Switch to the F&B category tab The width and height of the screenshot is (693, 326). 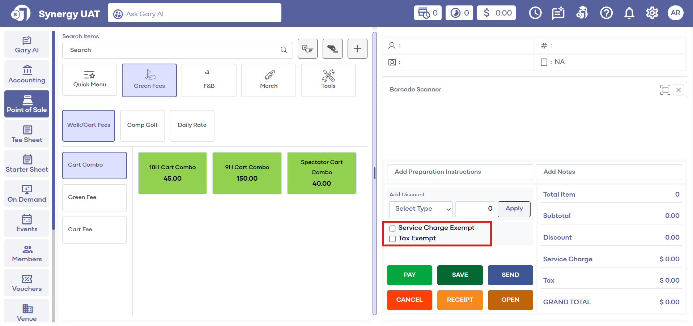click(209, 81)
